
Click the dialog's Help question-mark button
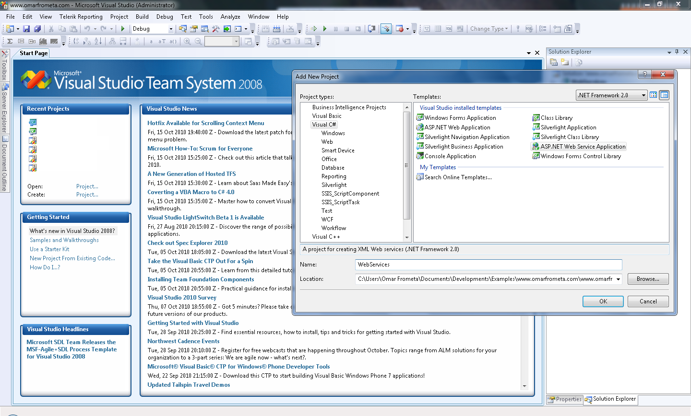click(x=644, y=74)
